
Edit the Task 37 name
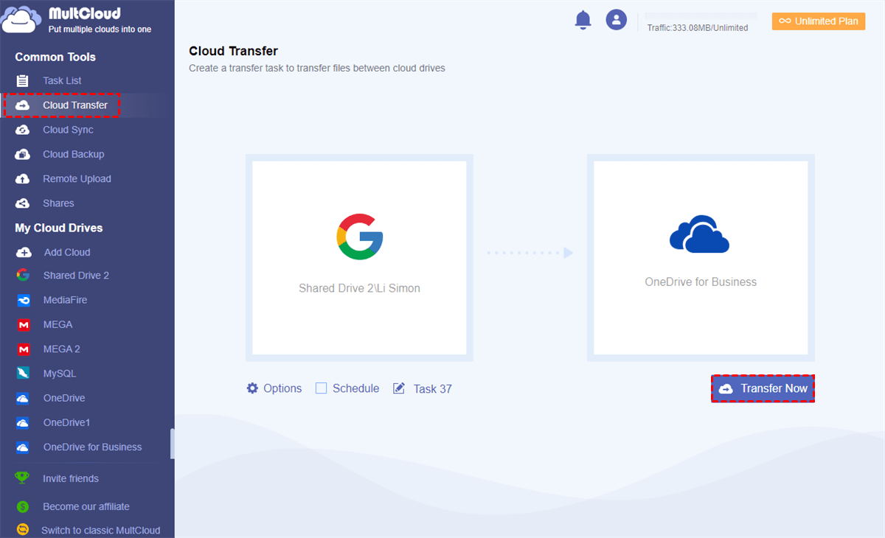(x=432, y=388)
